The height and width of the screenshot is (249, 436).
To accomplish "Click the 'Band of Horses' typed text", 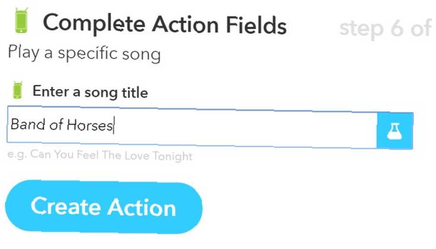I will pyautogui.click(x=62, y=124).
